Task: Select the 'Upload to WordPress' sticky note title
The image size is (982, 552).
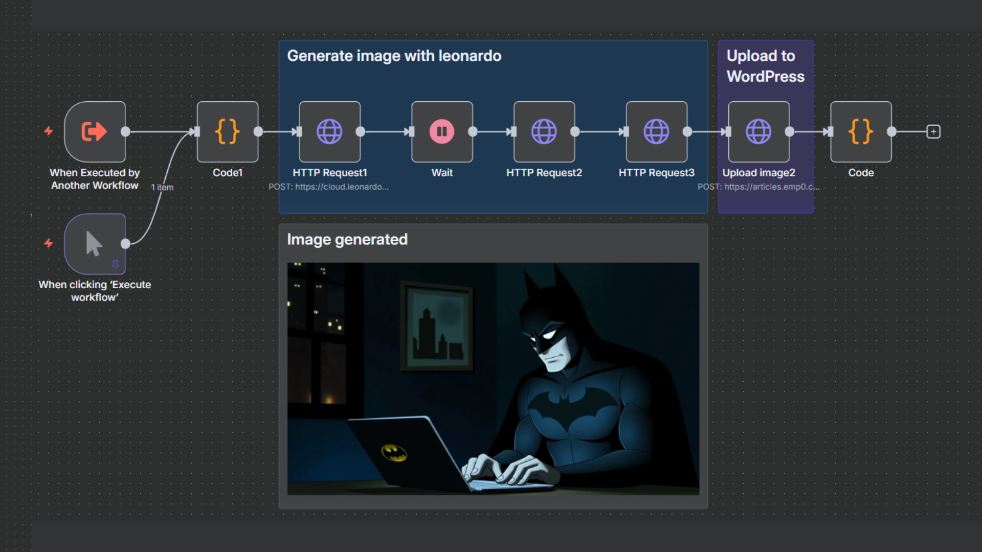Action: click(766, 66)
